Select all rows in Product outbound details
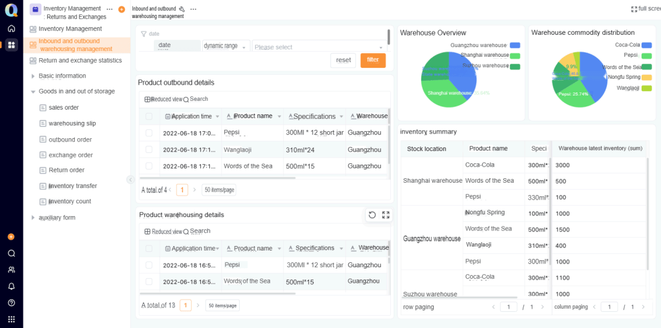Viewport: 661px width, 328px height. (x=149, y=116)
